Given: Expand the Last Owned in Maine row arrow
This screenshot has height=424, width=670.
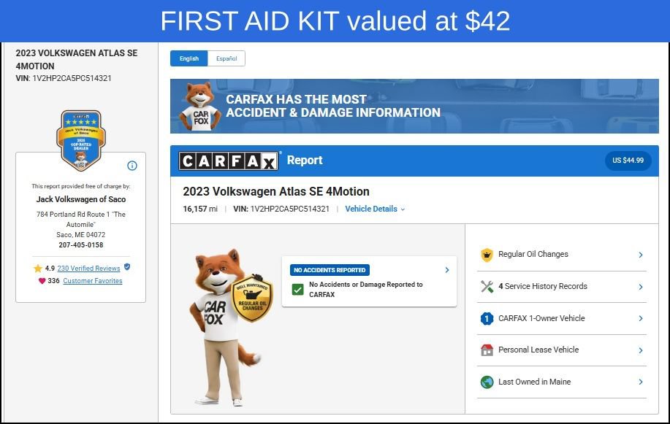Looking at the screenshot, I should click(641, 382).
